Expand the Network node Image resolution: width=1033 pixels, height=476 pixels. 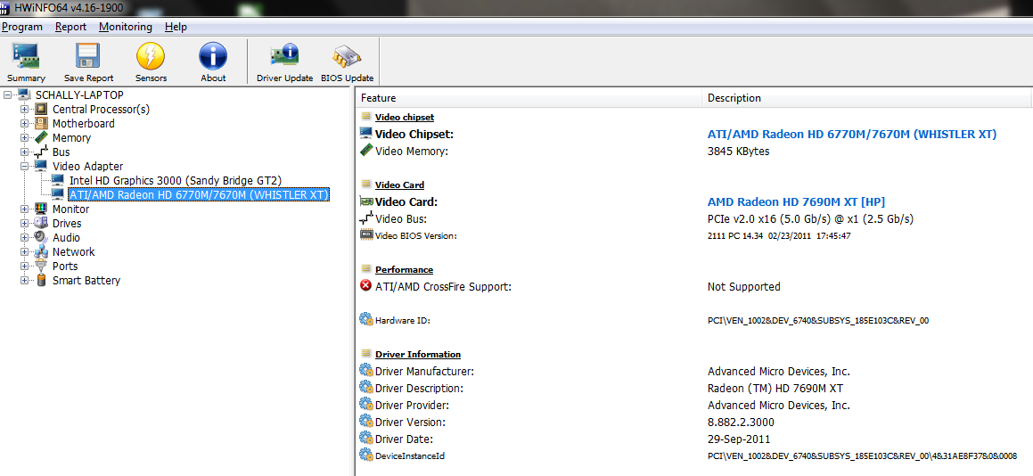[25, 252]
